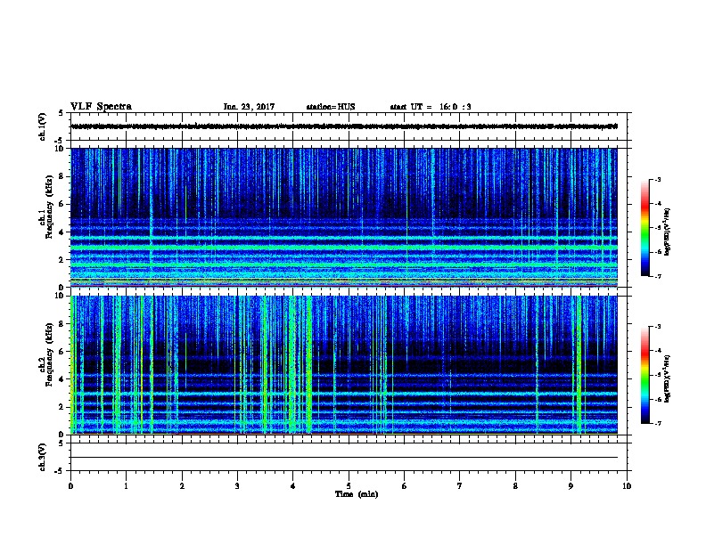
Task: Click inside the ch.1 spectrogram panel
Action: point(344,217)
